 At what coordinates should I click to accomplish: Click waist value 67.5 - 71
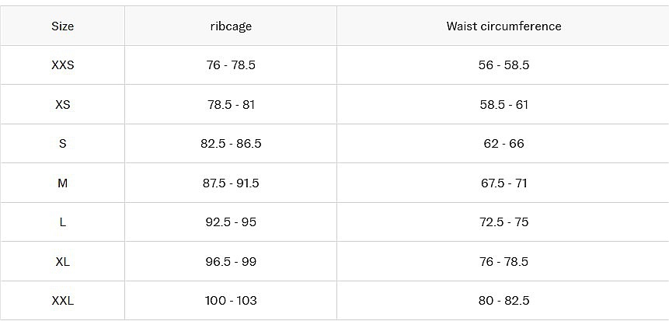(503, 183)
